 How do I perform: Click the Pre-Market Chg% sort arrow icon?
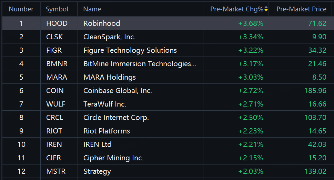pos(266,9)
